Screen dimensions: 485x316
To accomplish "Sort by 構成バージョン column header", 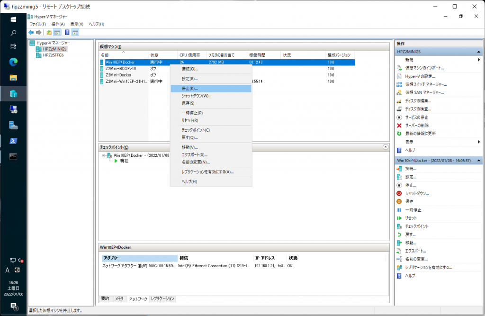I will (x=340, y=55).
